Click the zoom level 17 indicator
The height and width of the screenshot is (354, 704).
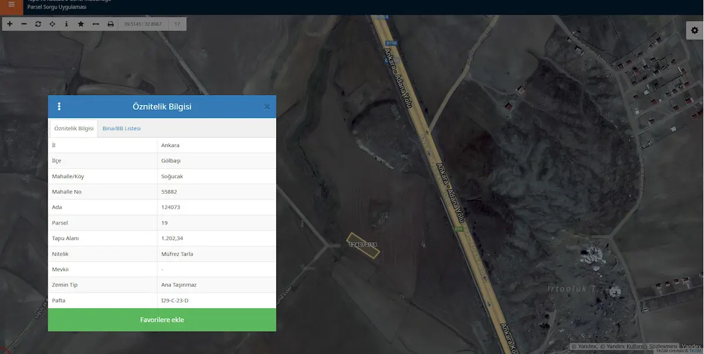[x=177, y=24]
